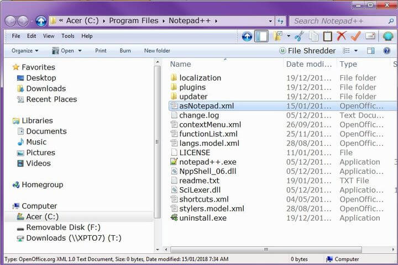Click the red X Delete icon
Screen dimensions: 398x265
[342, 36]
